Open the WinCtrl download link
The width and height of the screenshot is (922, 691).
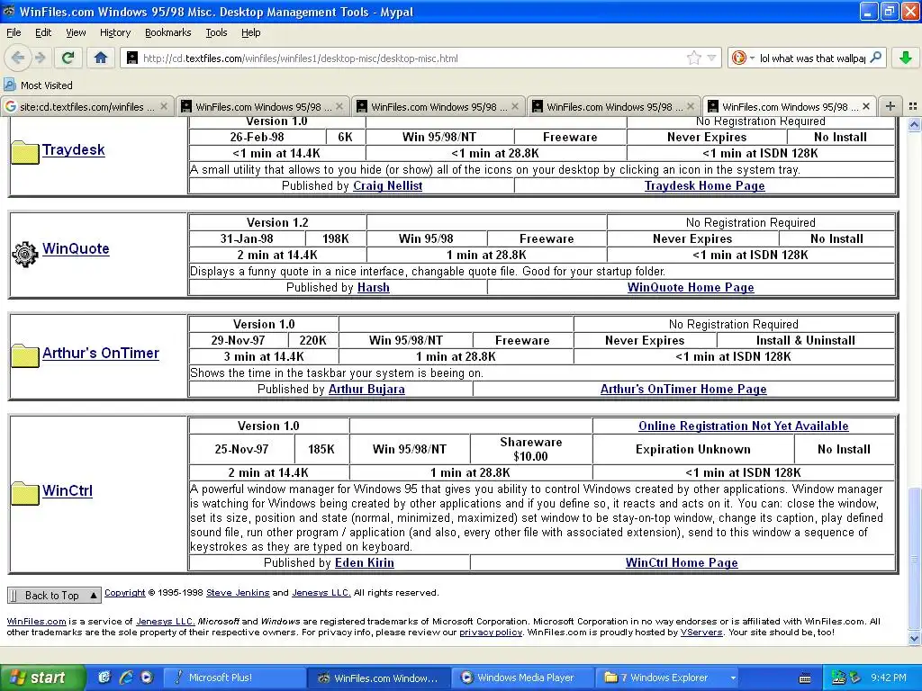[x=67, y=490]
